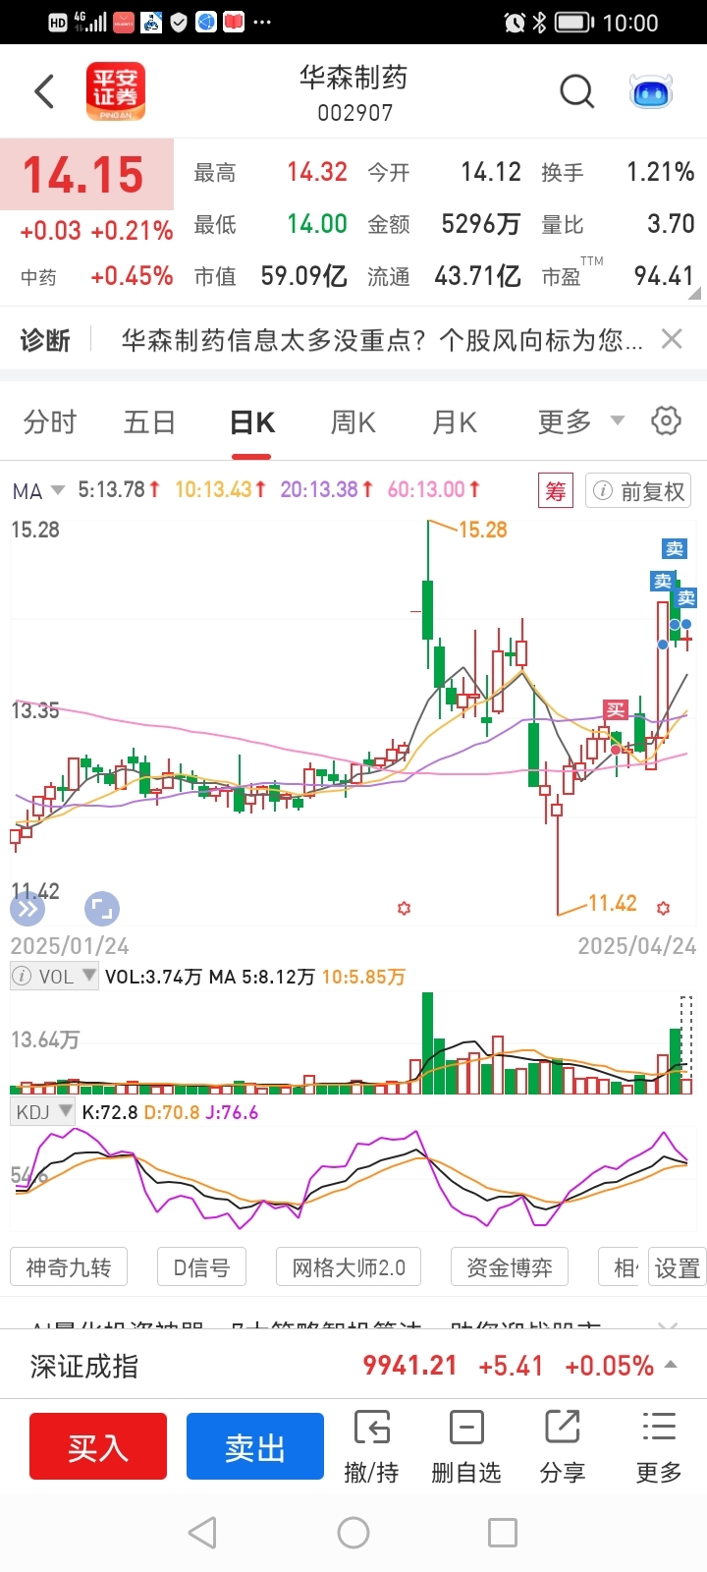707x1572 pixels.
Task: Expand the double-arrow chart panel icon
Action: coord(27,909)
